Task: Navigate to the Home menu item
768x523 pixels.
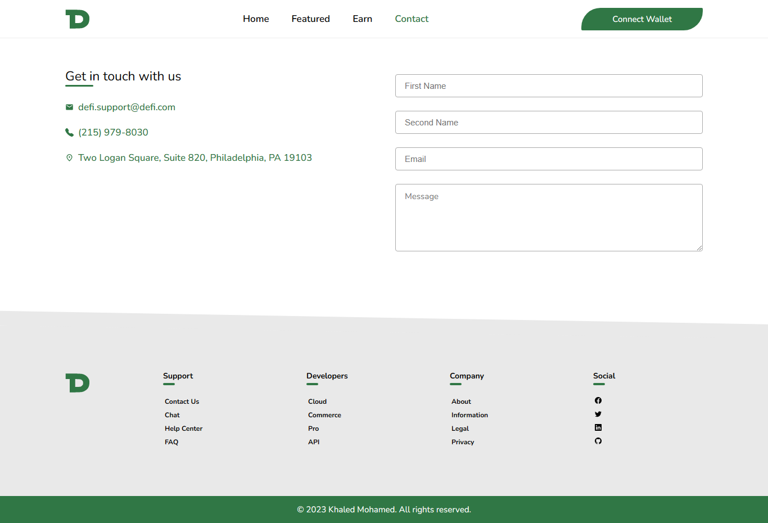Action: coord(256,19)
